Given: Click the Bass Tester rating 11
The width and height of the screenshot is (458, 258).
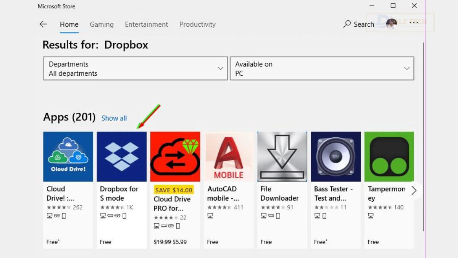Looking at the screenshot, I should 330,207.
